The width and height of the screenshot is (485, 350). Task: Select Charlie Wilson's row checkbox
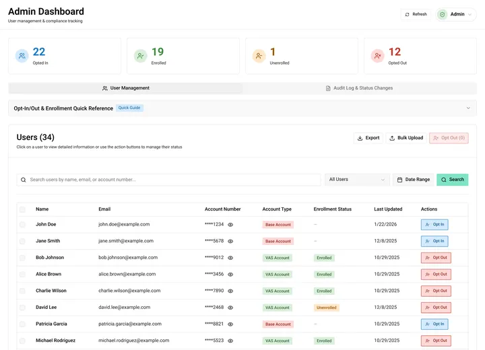coord(22,291)
